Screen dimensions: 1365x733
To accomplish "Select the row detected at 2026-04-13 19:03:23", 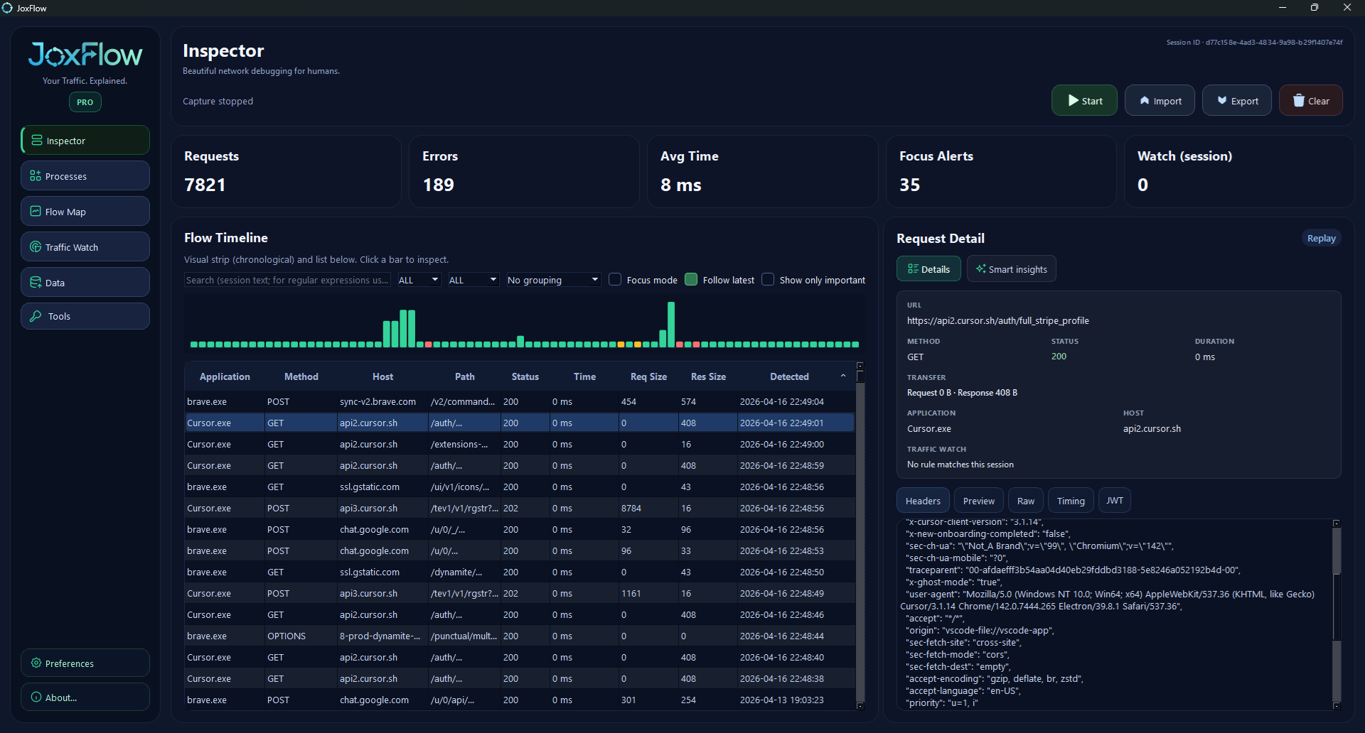I will pyautogui.click(x=520, y=700).
